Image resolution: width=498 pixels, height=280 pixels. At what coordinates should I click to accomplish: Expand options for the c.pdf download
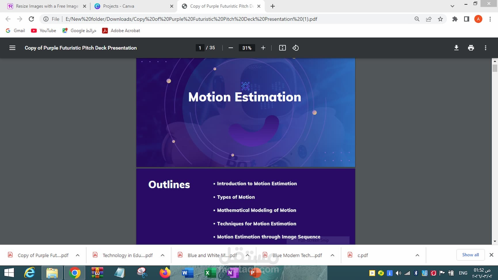(x=417, y=255)
